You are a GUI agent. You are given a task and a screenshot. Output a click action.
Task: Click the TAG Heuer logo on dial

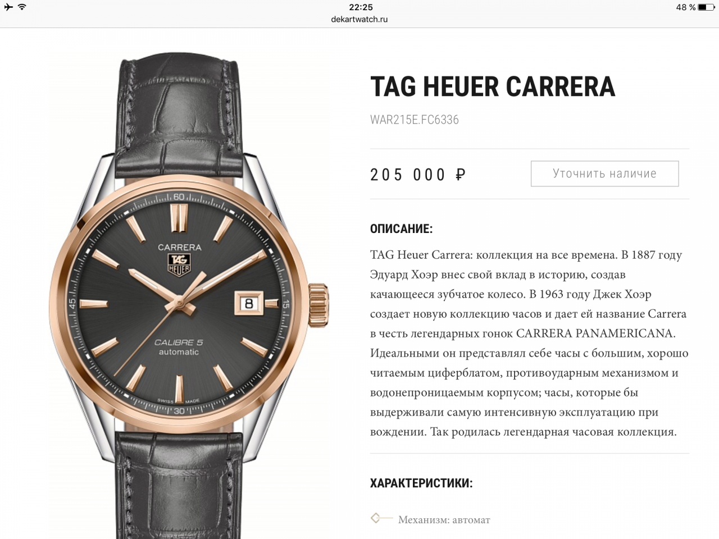pos(179,264)
